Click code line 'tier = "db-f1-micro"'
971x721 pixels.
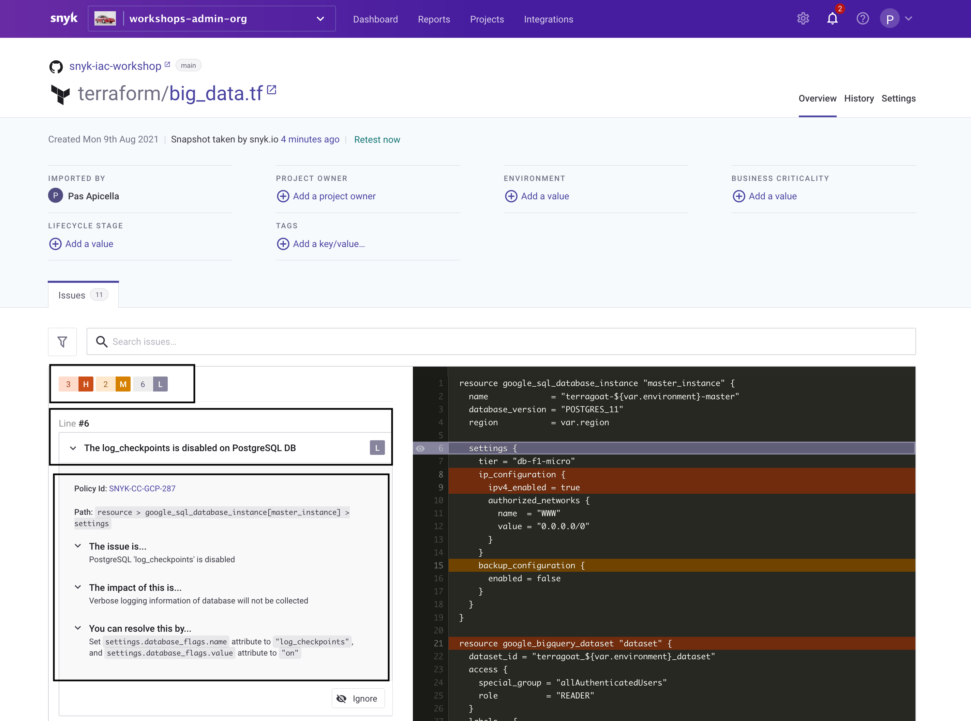click(x=526, y=461)
